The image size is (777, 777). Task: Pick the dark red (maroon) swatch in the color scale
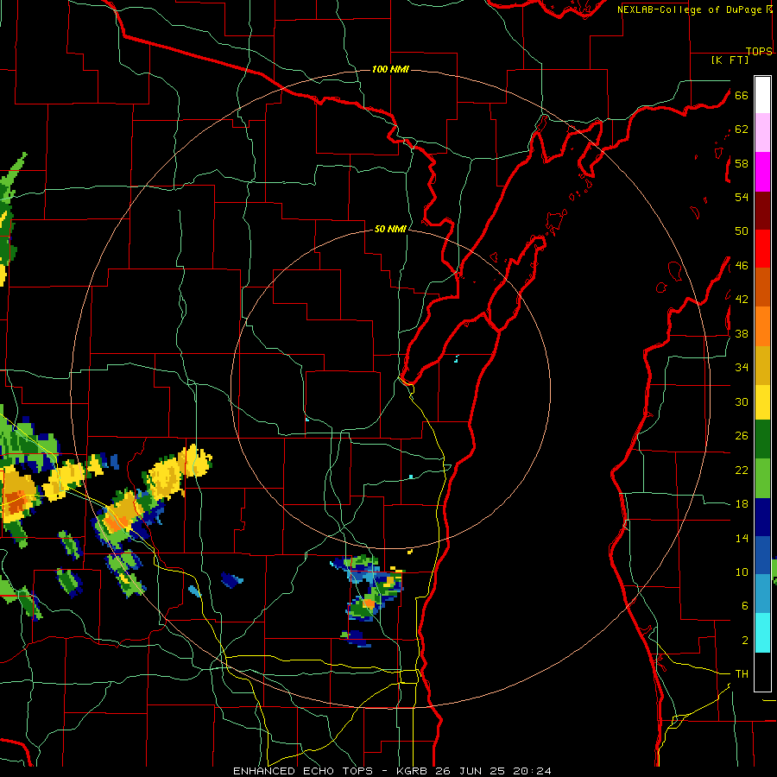pos(762,211)
